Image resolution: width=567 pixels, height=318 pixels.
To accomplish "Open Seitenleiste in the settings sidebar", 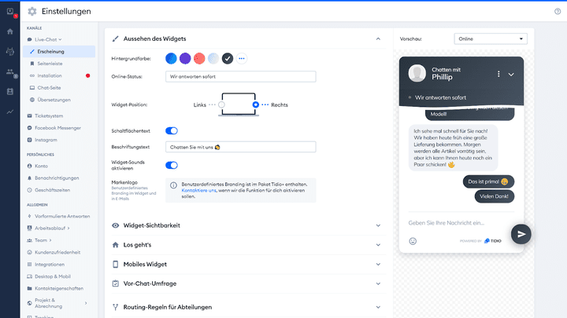I will tap(49, 63).
